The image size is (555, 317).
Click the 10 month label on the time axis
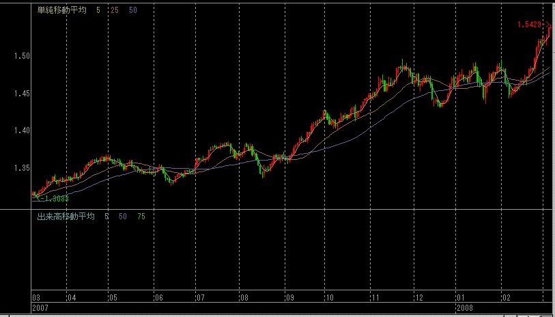(329, 297)
